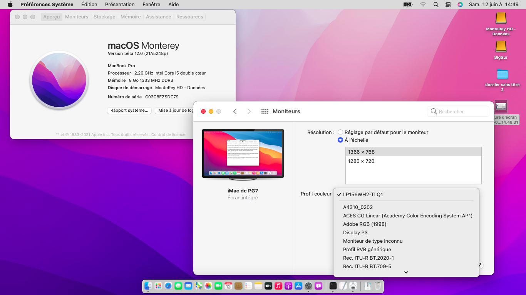Pick ACES CG Linear color profile

tap(406, 215)
